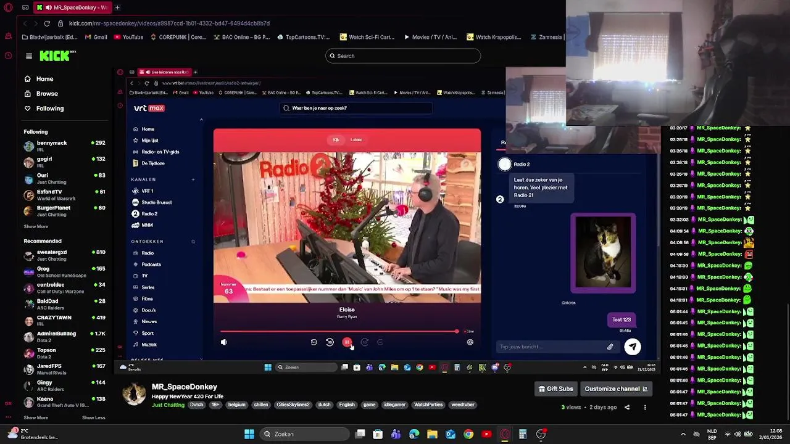The height and width of the screenshot is (444, 790).
Task: Open the YouTube bookmark
Action: 128,37
